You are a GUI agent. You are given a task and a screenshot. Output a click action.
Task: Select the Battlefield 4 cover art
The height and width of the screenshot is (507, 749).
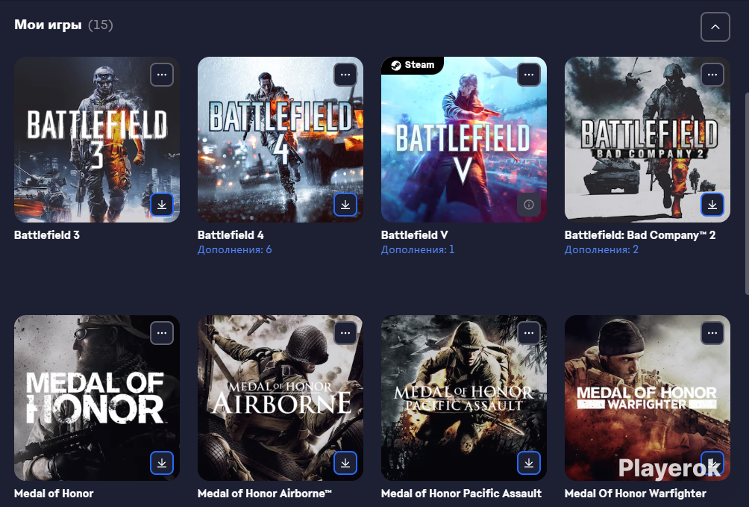pyautogui.click(x=281, y=140)
